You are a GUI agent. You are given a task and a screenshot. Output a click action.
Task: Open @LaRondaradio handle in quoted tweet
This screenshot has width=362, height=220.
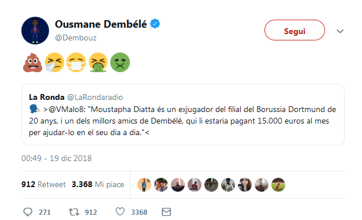click(95, 97)
